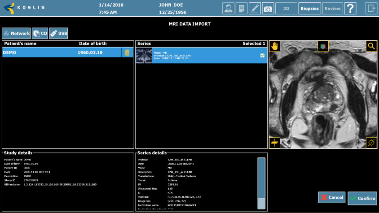
Task: Click the Patient's name column header
Action: coord(20,43)
